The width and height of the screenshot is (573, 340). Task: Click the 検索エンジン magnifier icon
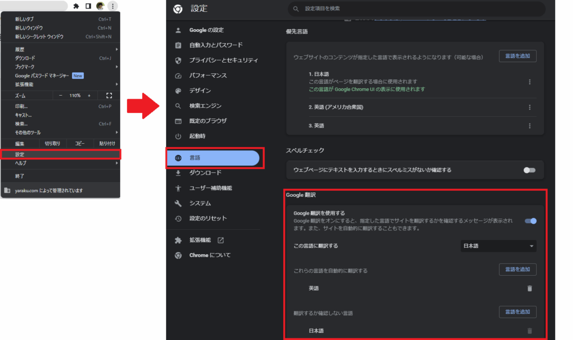[x=178, y=106]
